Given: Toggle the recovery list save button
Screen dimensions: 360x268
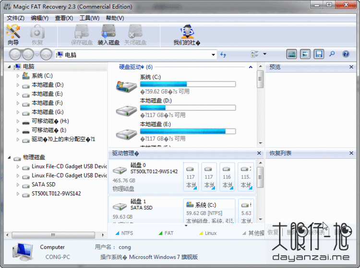Looking at the screenshot, I should coord(319,54).
